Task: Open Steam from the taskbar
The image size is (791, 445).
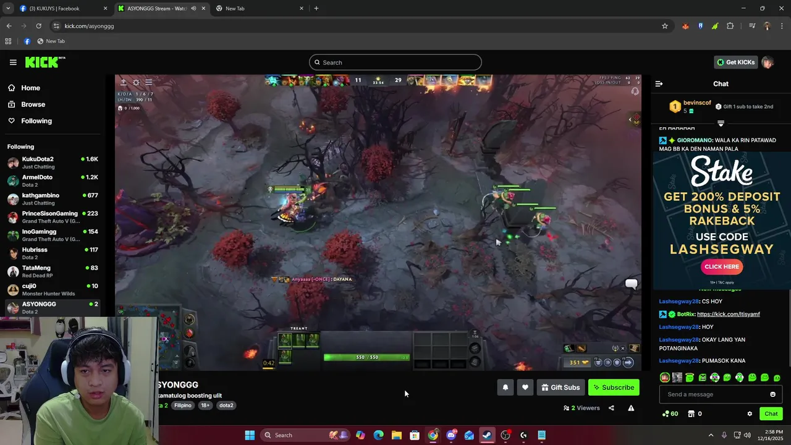Action: [x=487, y=435]
